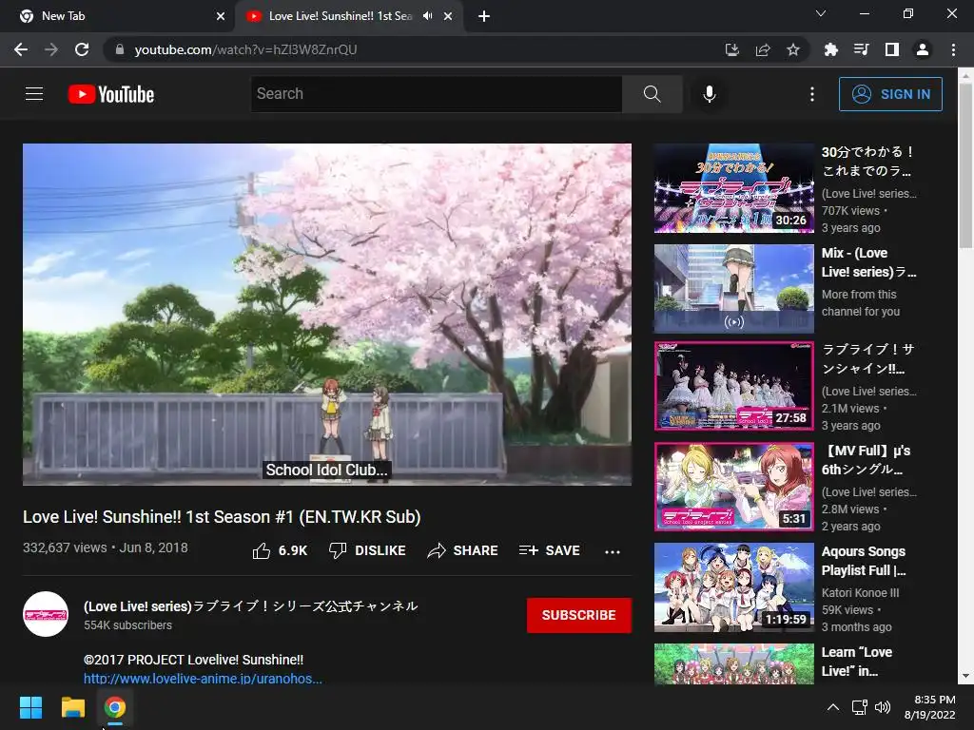Open Aqours Songs Playlist 1:19:59 thumbnail
The image size is (974, 730).
[733, 587]
